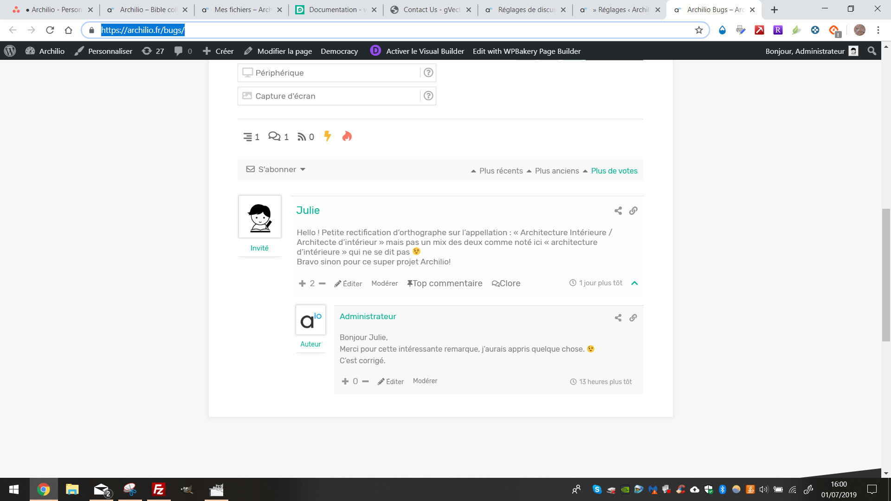Screen dimensions: 891x501
Task: Upvote Julie's comment with the plus
Action: [302, 283]
